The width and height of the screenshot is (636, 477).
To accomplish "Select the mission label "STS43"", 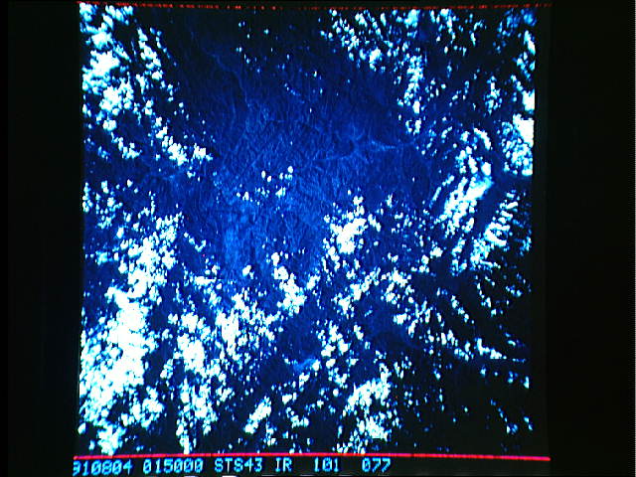I will point(238,466).
